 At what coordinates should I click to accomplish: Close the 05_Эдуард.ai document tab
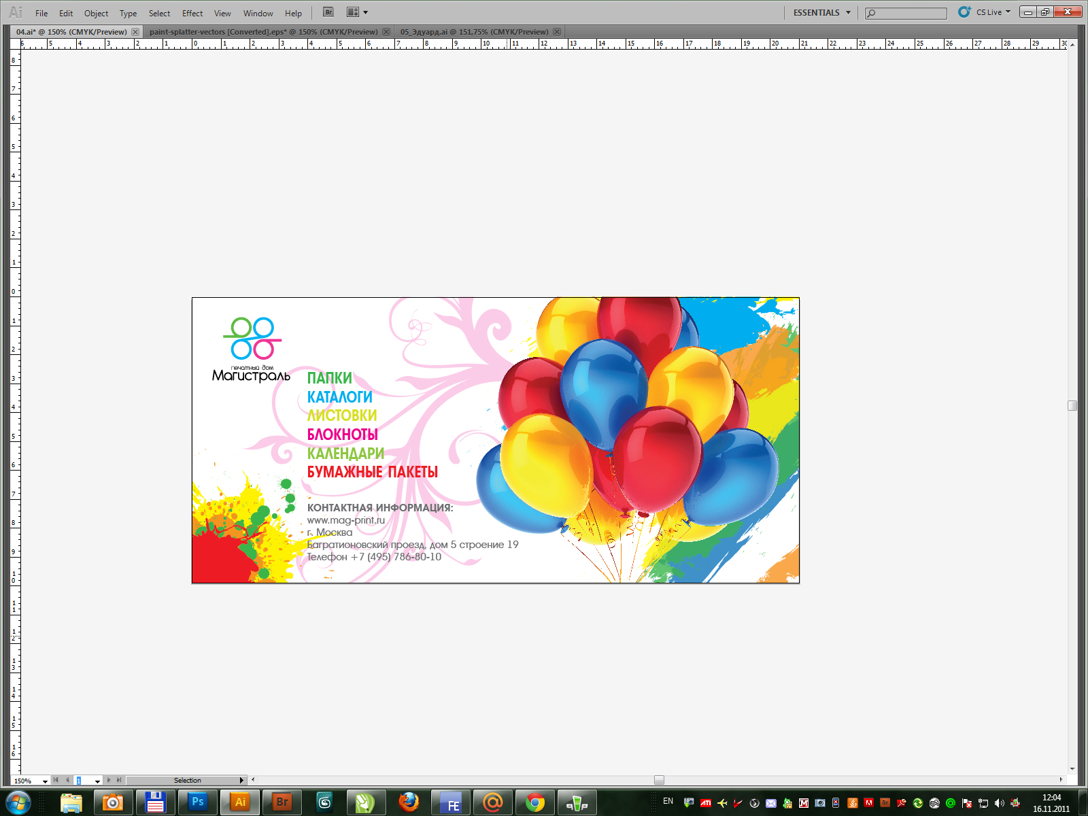pyautogui.click(x=557, y=32)
